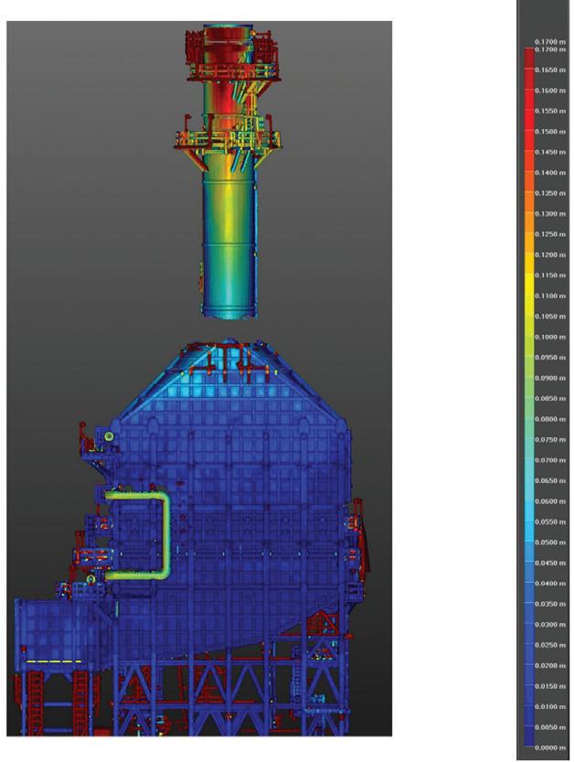Click the 0.0150 m scale label
This screenshot has width=574, height=762.
550,686
